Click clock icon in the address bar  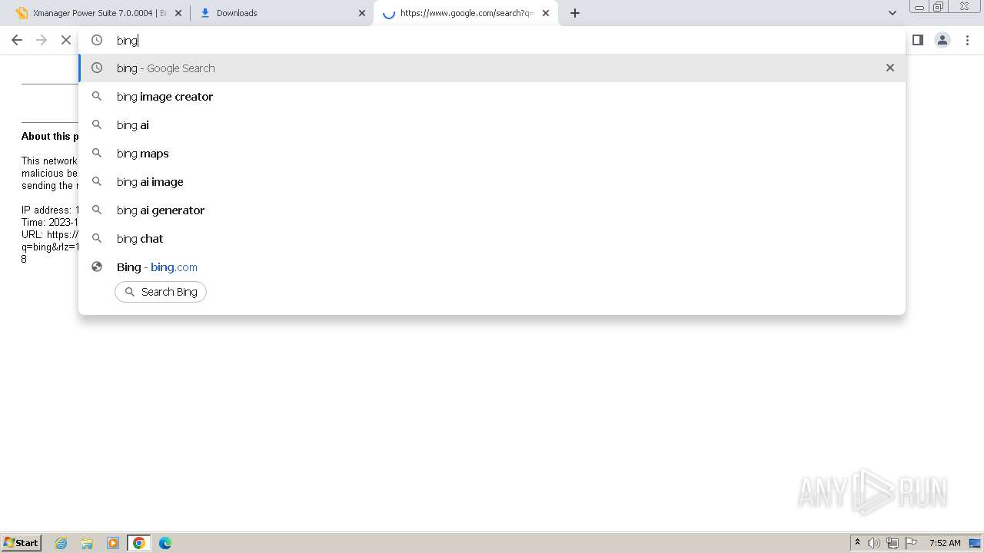click(x=97, y=40)
